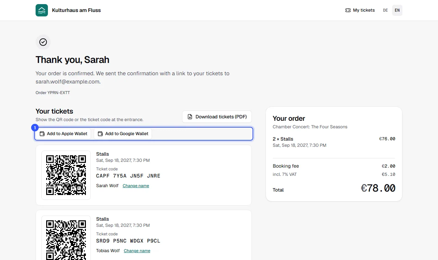
Task: Click the ticket icon beside My tickets
Action: (x=348, y=10)
